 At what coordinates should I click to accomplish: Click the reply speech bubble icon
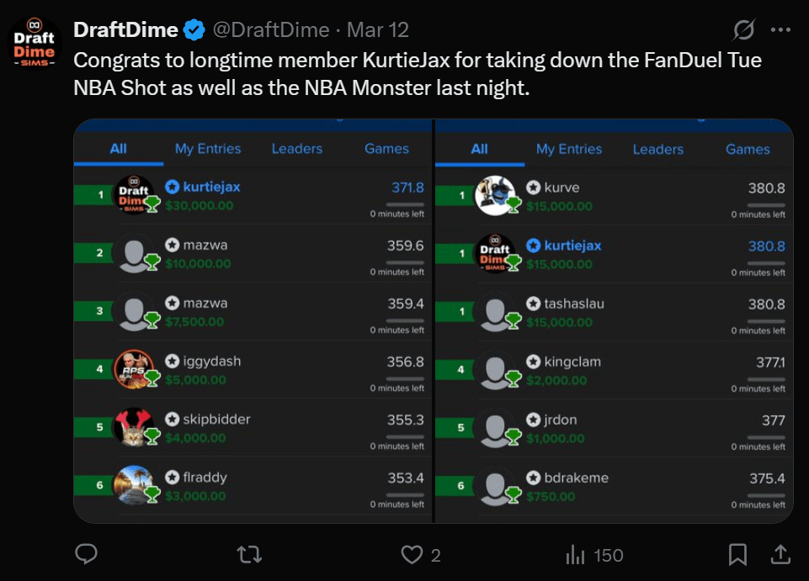pos(86,554)
